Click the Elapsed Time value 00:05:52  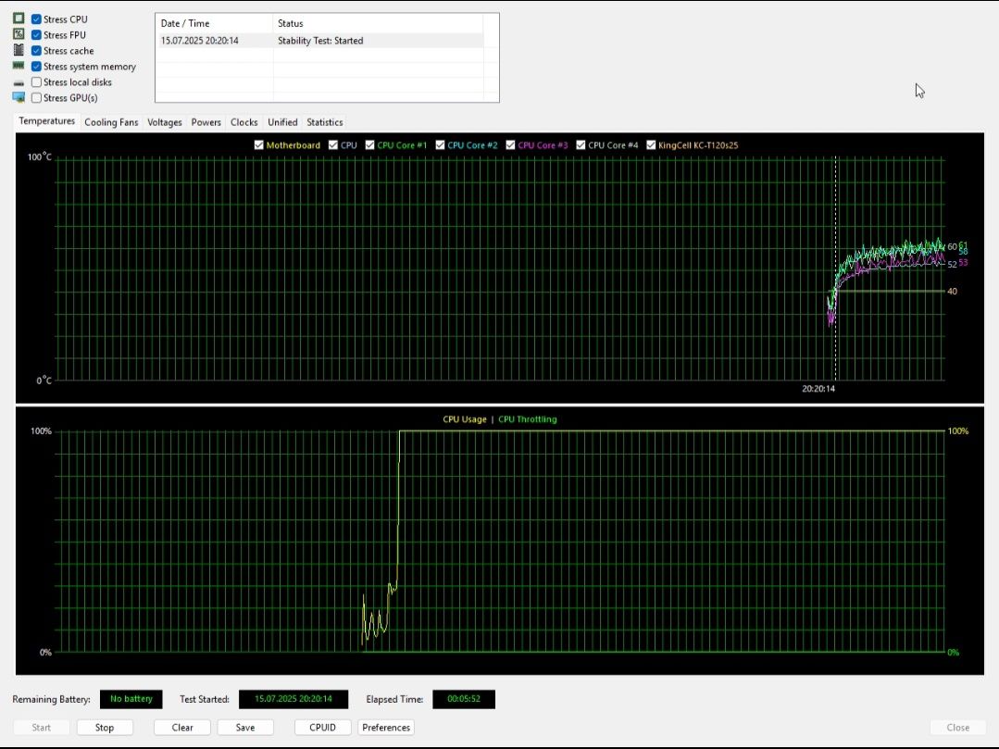[x=464, y=699]
